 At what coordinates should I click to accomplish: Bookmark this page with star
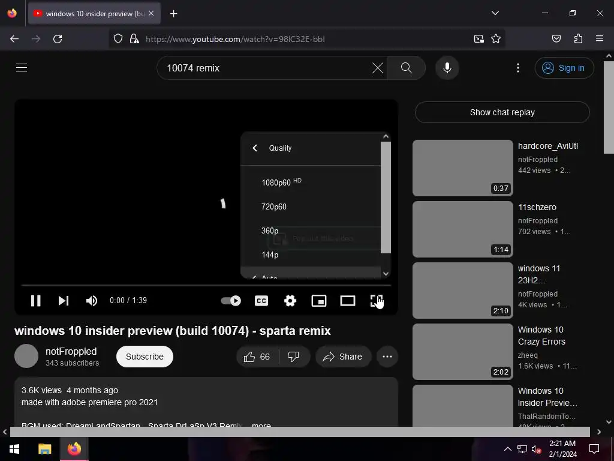click(x=496, y=39)
